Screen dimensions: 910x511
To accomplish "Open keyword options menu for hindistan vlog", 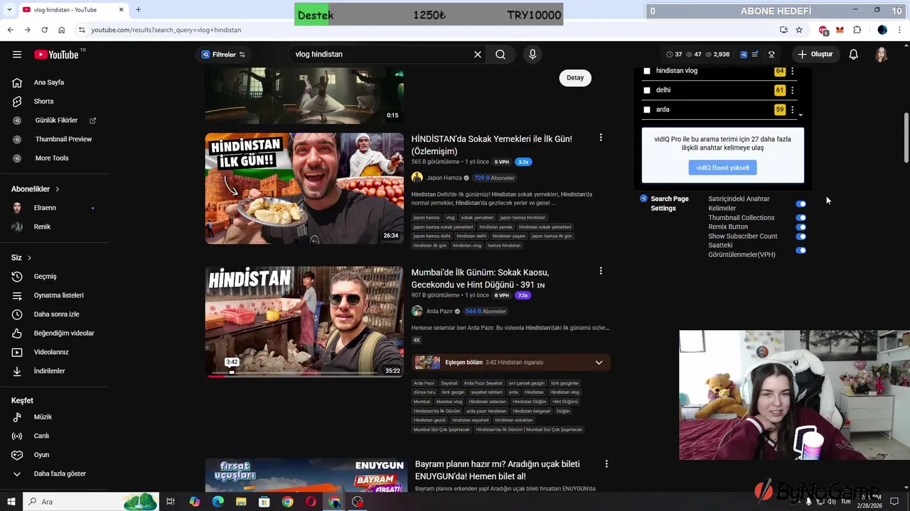I will click(x=793, y=71).
